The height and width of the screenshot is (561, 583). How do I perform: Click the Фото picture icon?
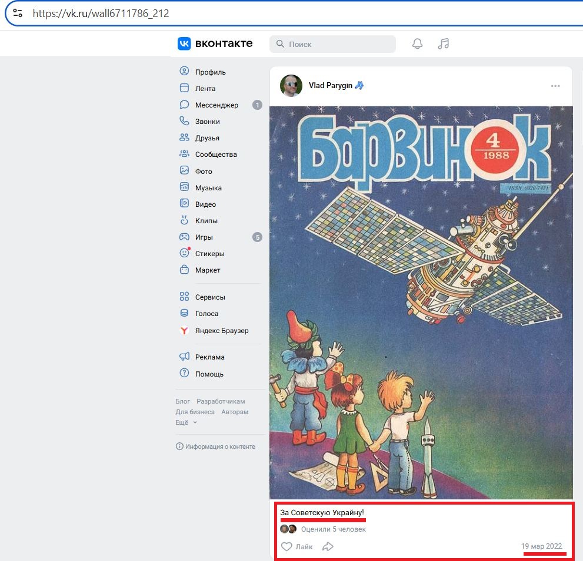[x=184, y=170]
